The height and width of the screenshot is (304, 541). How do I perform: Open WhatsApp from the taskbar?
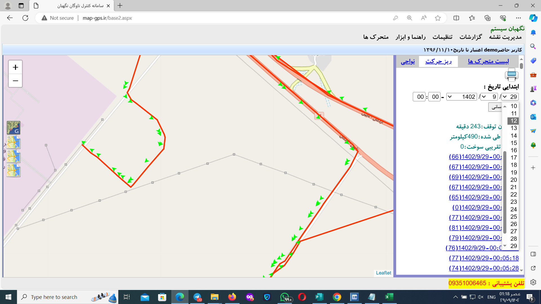coord(285,297)
